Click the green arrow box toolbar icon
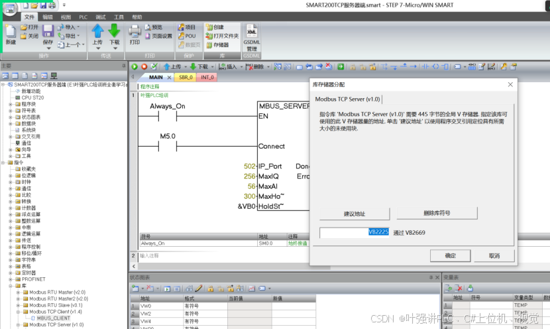 pyautogui.click(x=341, y=66)
